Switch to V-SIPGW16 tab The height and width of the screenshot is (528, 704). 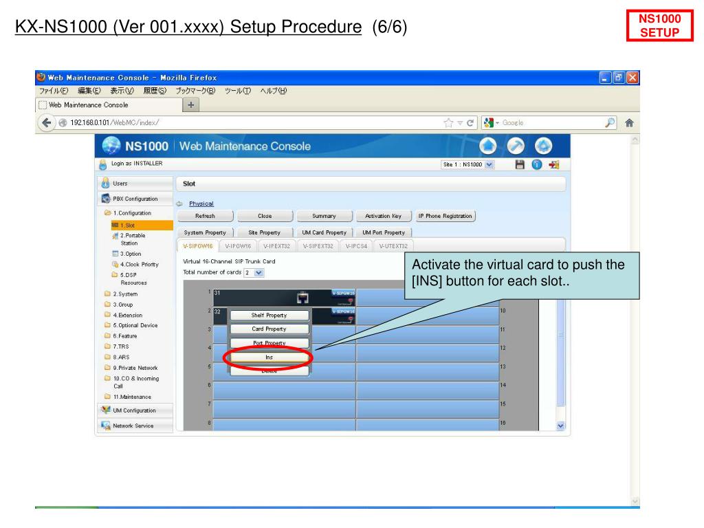tap(197, 246)
